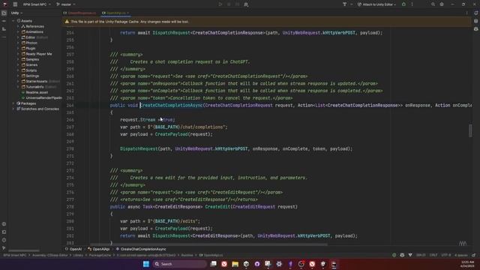Switch to the first (red) editor tab
The image size is (480, 270).
pos(80,13)
